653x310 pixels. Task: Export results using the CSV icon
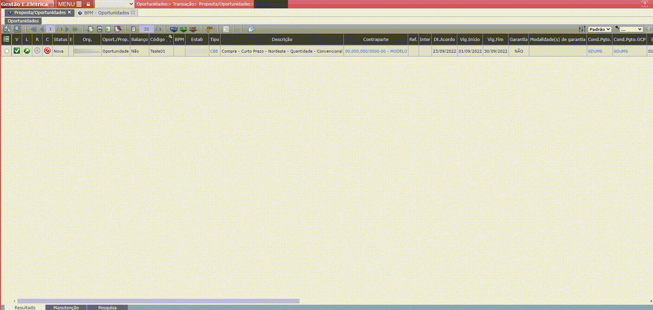[174, 29]
